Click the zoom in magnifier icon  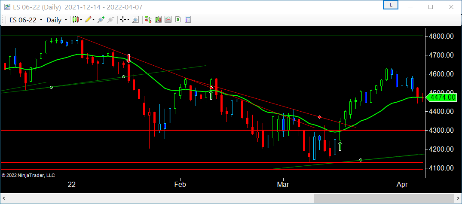coord(101,20)
